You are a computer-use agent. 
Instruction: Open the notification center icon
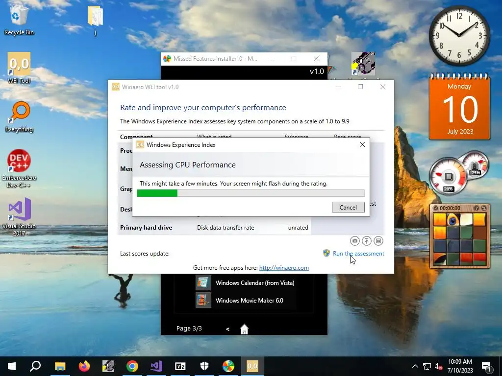(486, 366)
